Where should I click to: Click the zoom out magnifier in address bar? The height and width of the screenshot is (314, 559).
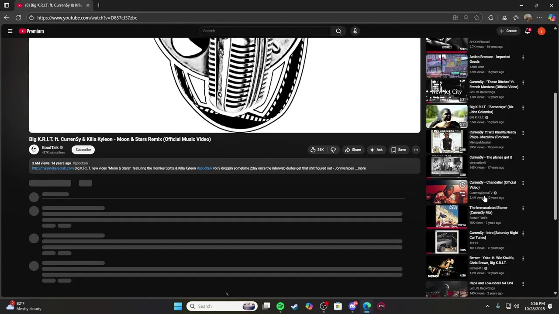coord(466,18)
